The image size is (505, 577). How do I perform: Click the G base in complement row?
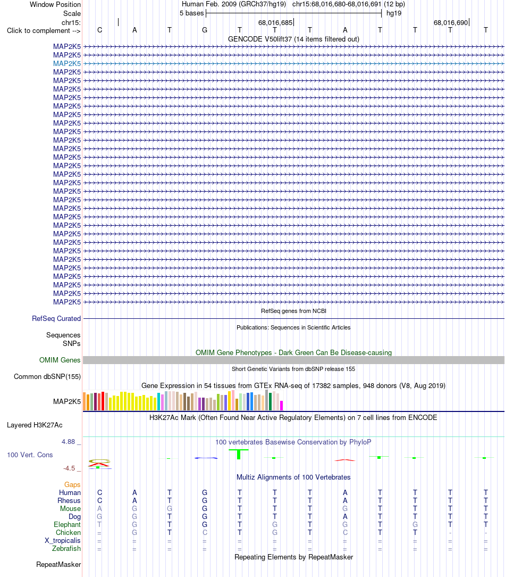tap(205, 30)
